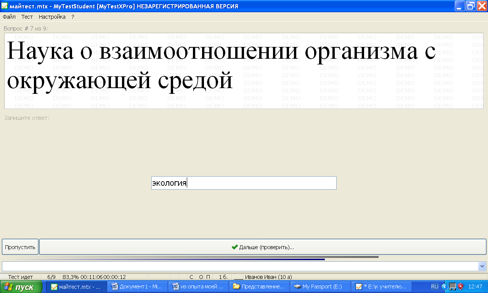Switch to 'E:\к учителю' taskbar button
The image size is (488, 293).
click(x=381, y=287)
